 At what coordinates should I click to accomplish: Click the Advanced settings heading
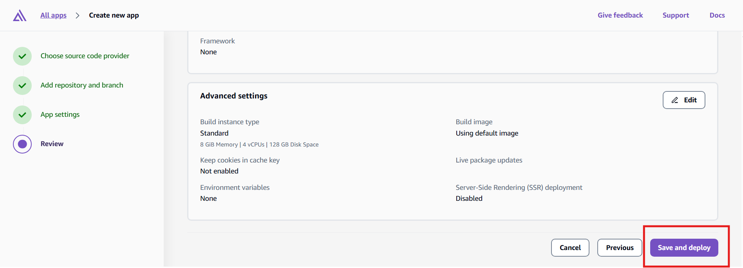(233, 96)
